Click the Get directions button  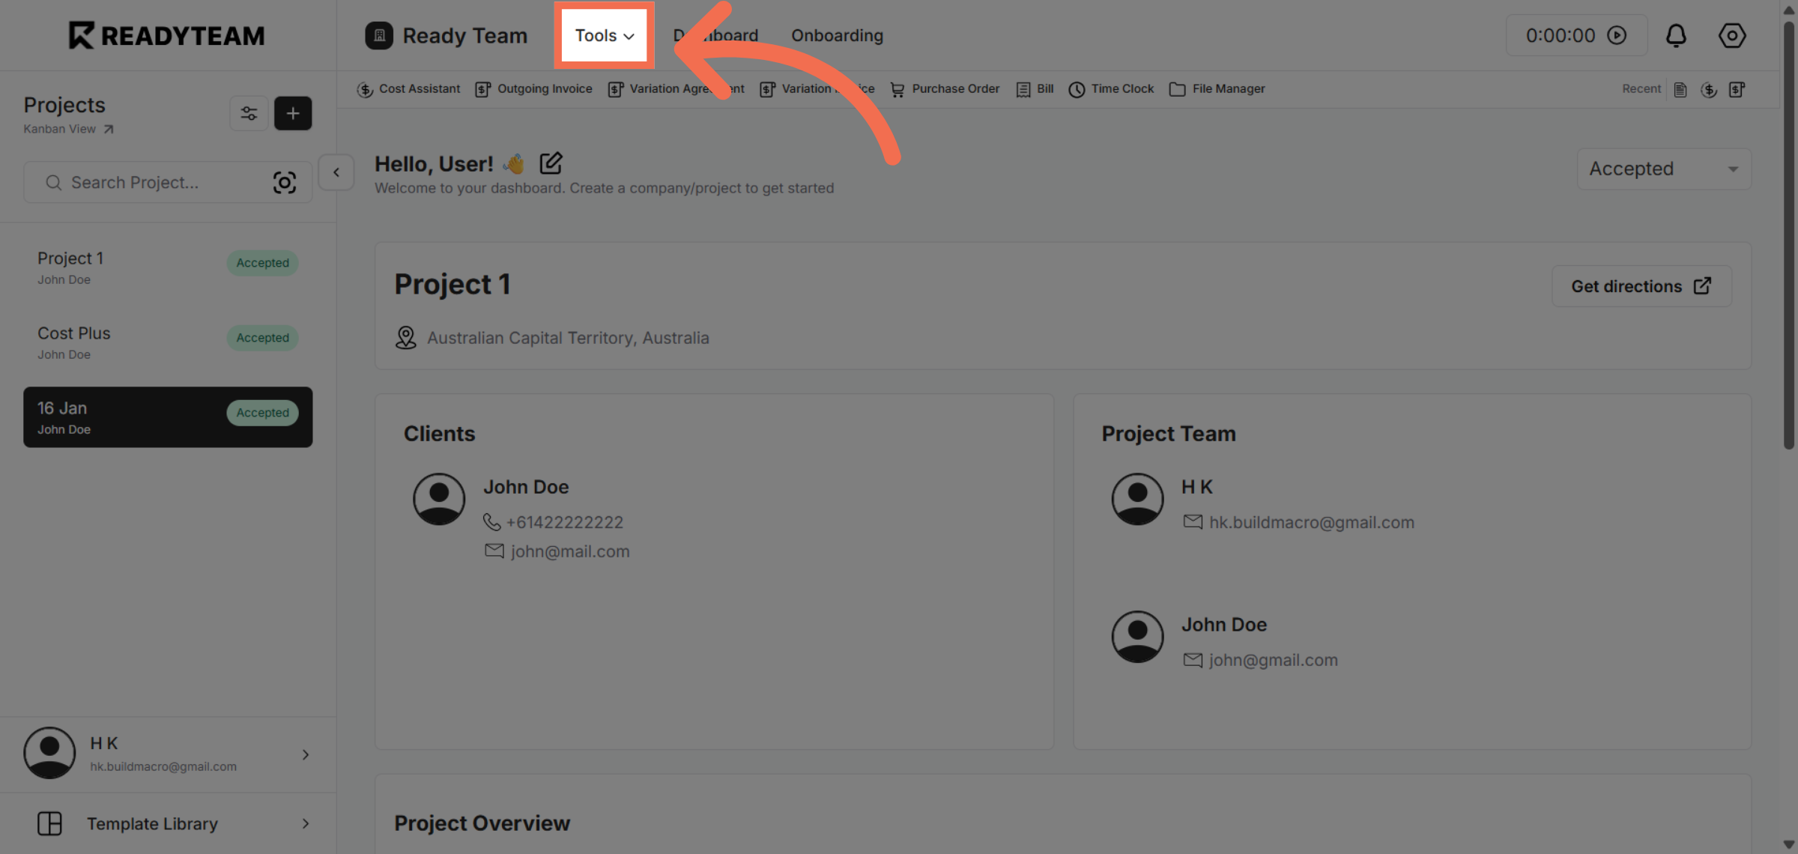click(1641, 286)
